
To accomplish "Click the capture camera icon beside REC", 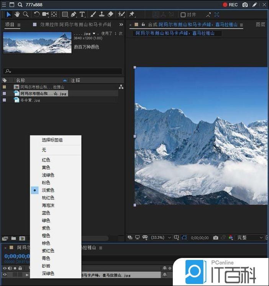I will pos(245,5).
